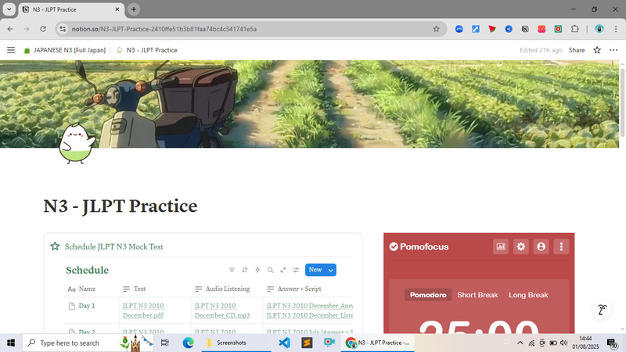
Task: Open the Notion extension icon in toolbar
Action: [x=525, y=29]
